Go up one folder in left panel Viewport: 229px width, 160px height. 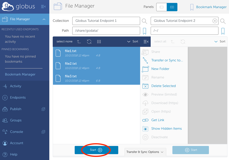[x=79, y=42]
